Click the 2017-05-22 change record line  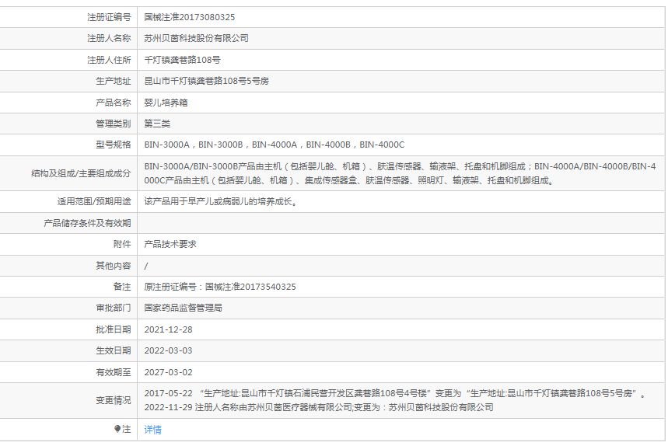(395, 393)
